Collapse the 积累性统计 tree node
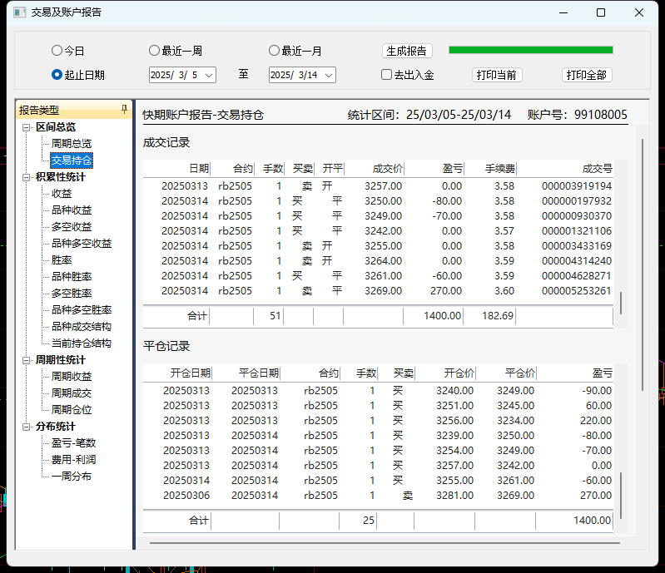This screenshot has height=573, width=665. pyautogui.click(x=26, y=177)
